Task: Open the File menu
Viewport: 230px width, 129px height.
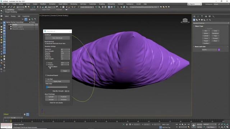Action: click(3, 4)
